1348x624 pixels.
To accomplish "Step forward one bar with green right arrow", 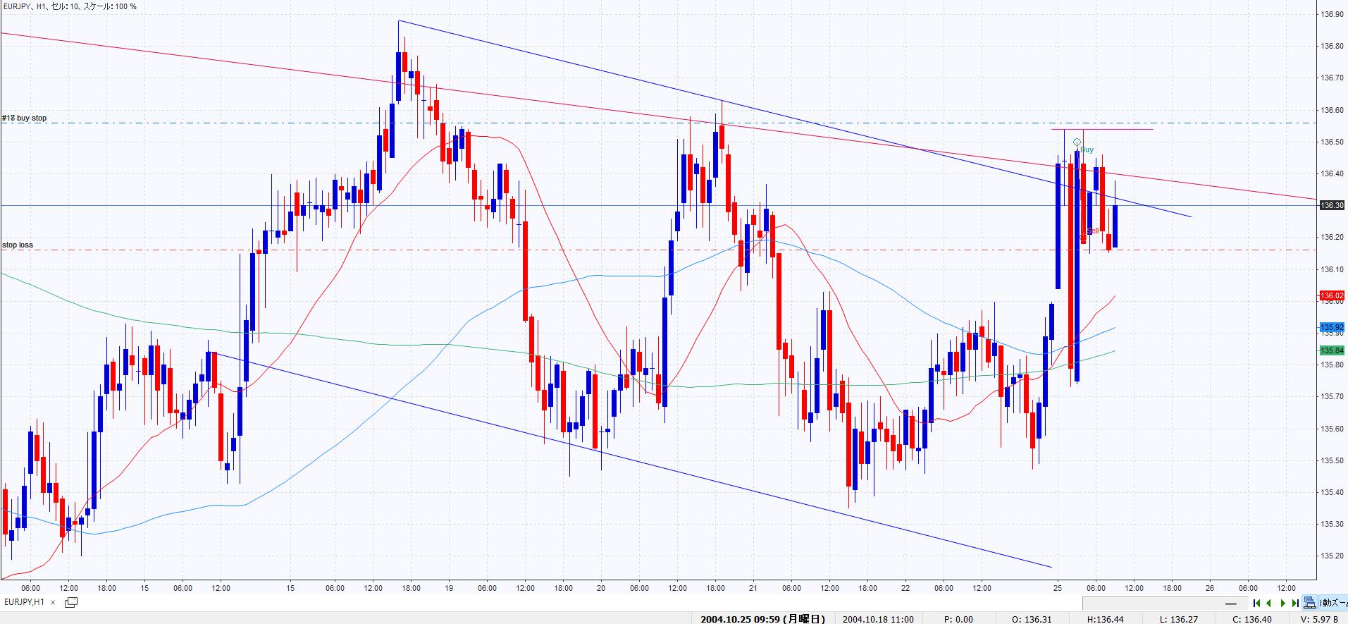I will pos(1283,603).
